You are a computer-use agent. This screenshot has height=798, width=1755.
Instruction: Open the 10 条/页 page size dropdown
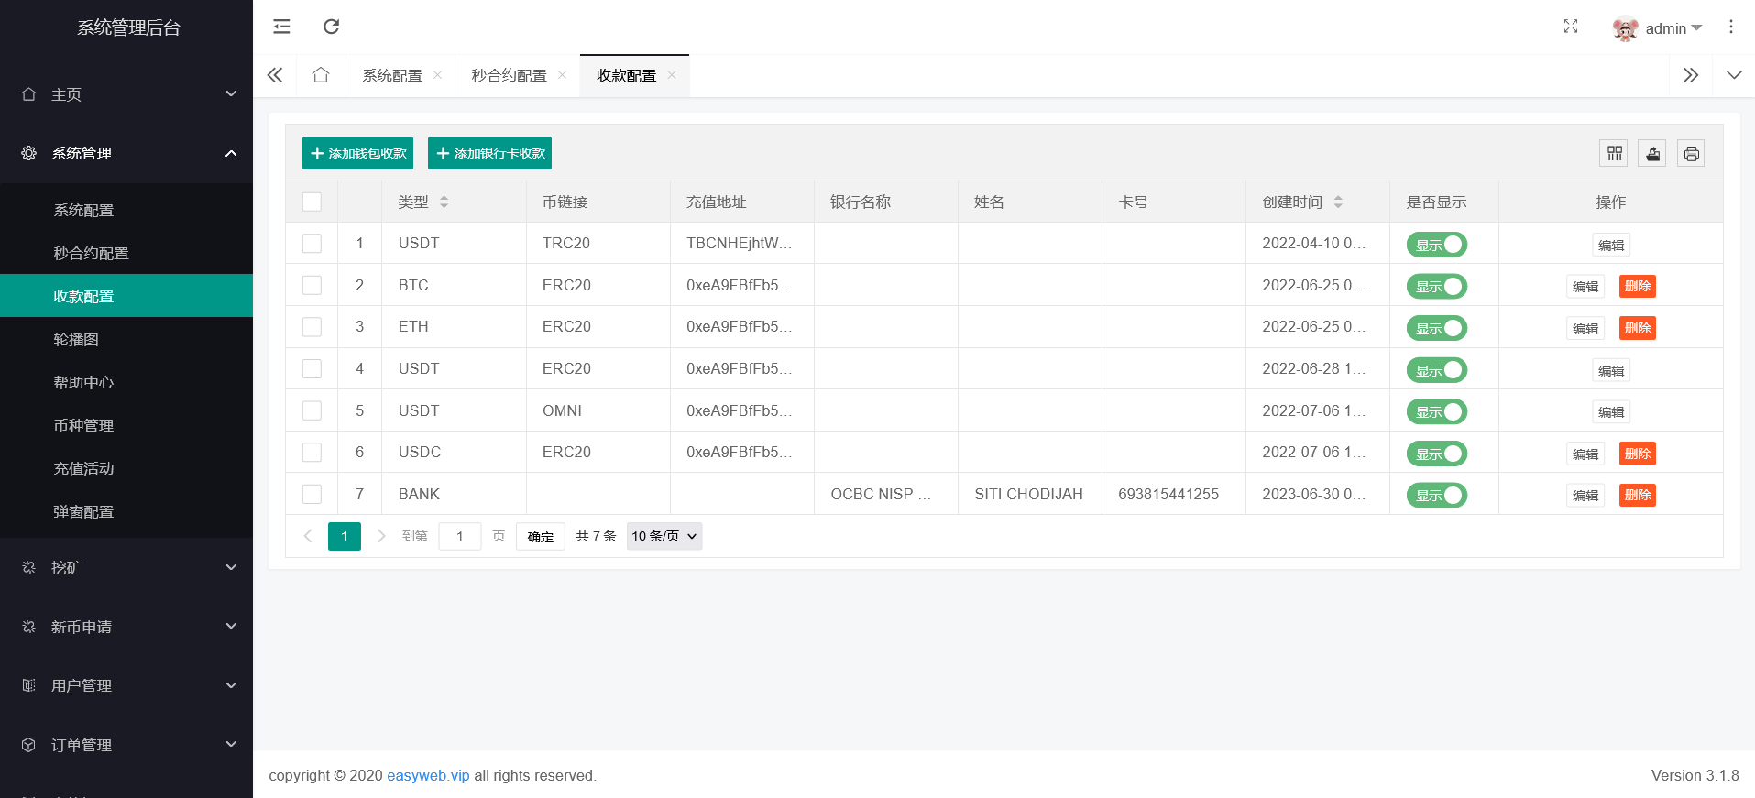pos(664,536)
